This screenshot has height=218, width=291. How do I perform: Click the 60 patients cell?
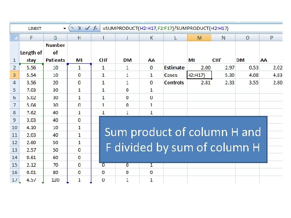tap(55, 157)
